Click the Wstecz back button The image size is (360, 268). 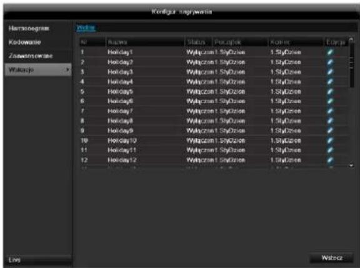click(x=332, y=258)
